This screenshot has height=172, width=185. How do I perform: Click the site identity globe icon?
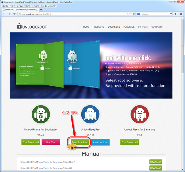click(19, 14)
